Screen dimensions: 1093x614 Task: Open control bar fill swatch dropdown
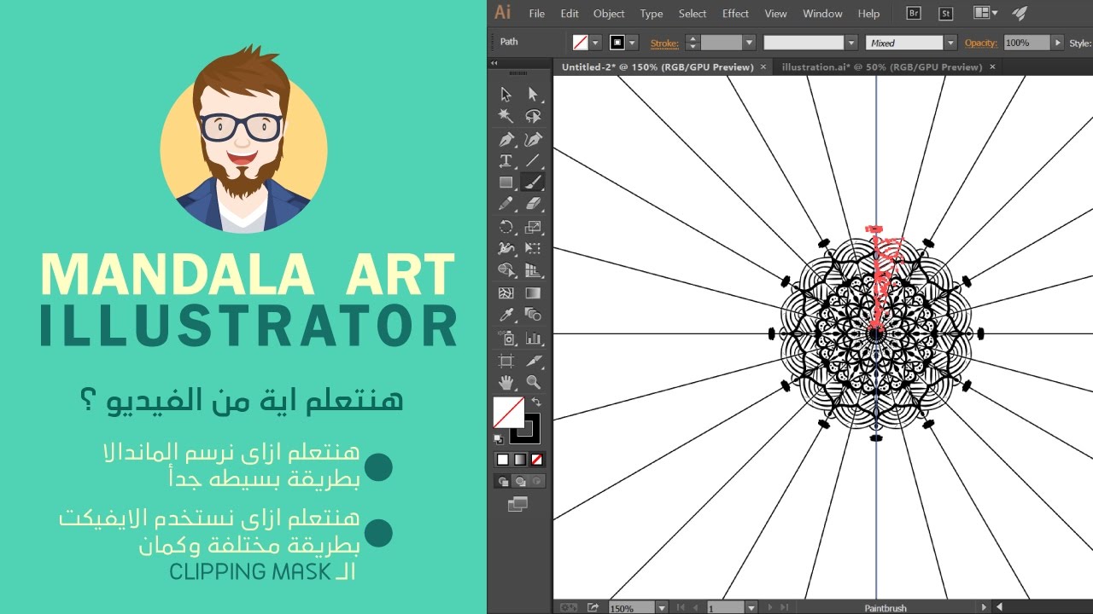pos(596,43)
